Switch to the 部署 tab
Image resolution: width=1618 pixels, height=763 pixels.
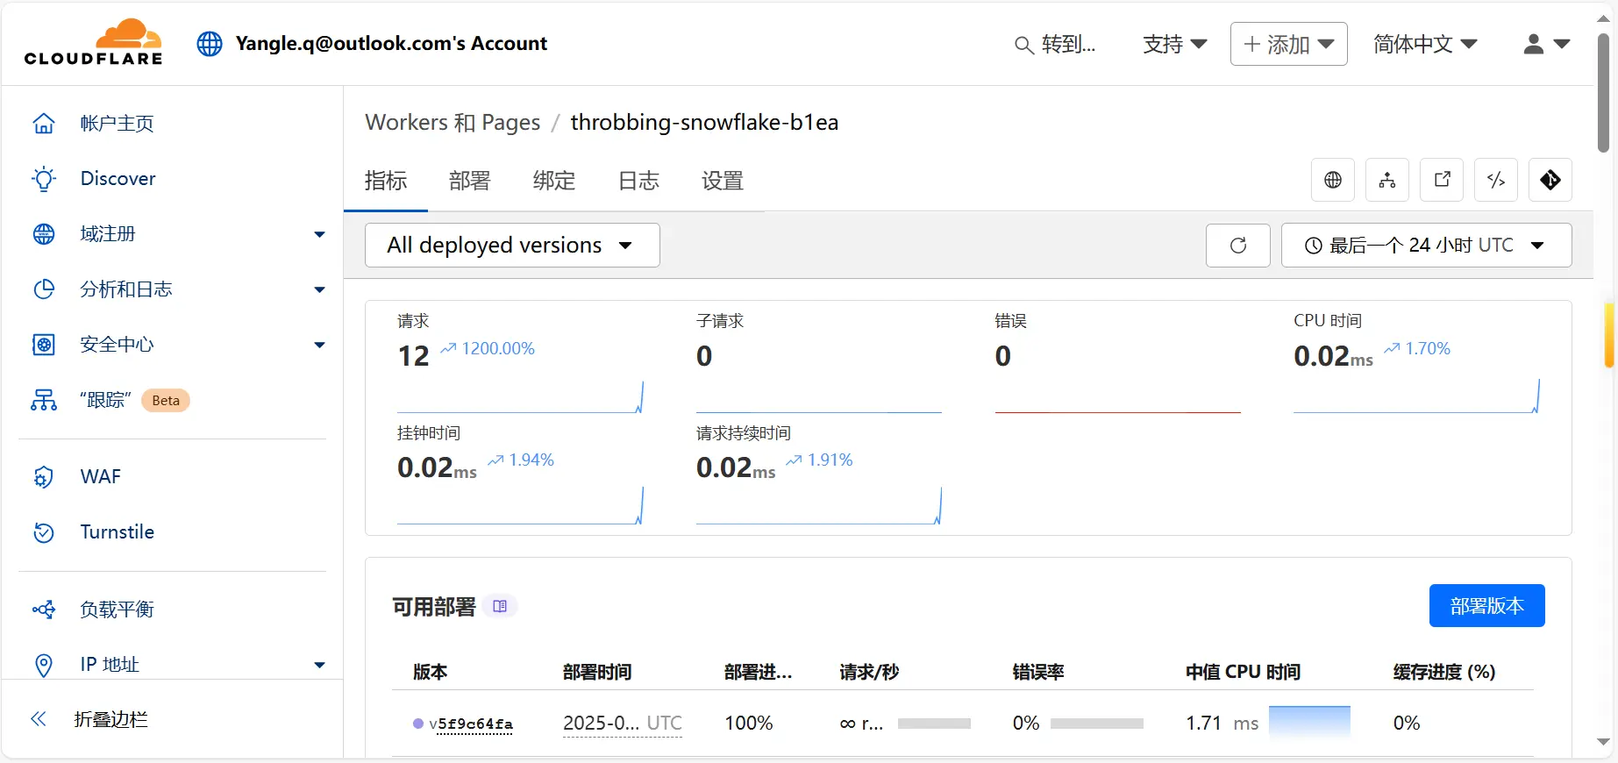pyautogui.click(x=470, y=181)
